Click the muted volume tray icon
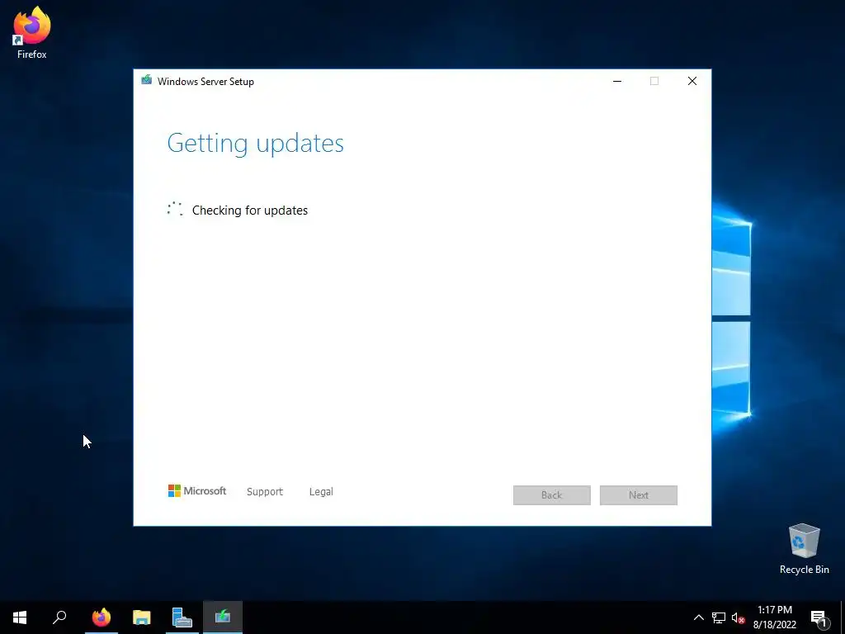This screenshot has width=845, height=634. click(738, 617)
